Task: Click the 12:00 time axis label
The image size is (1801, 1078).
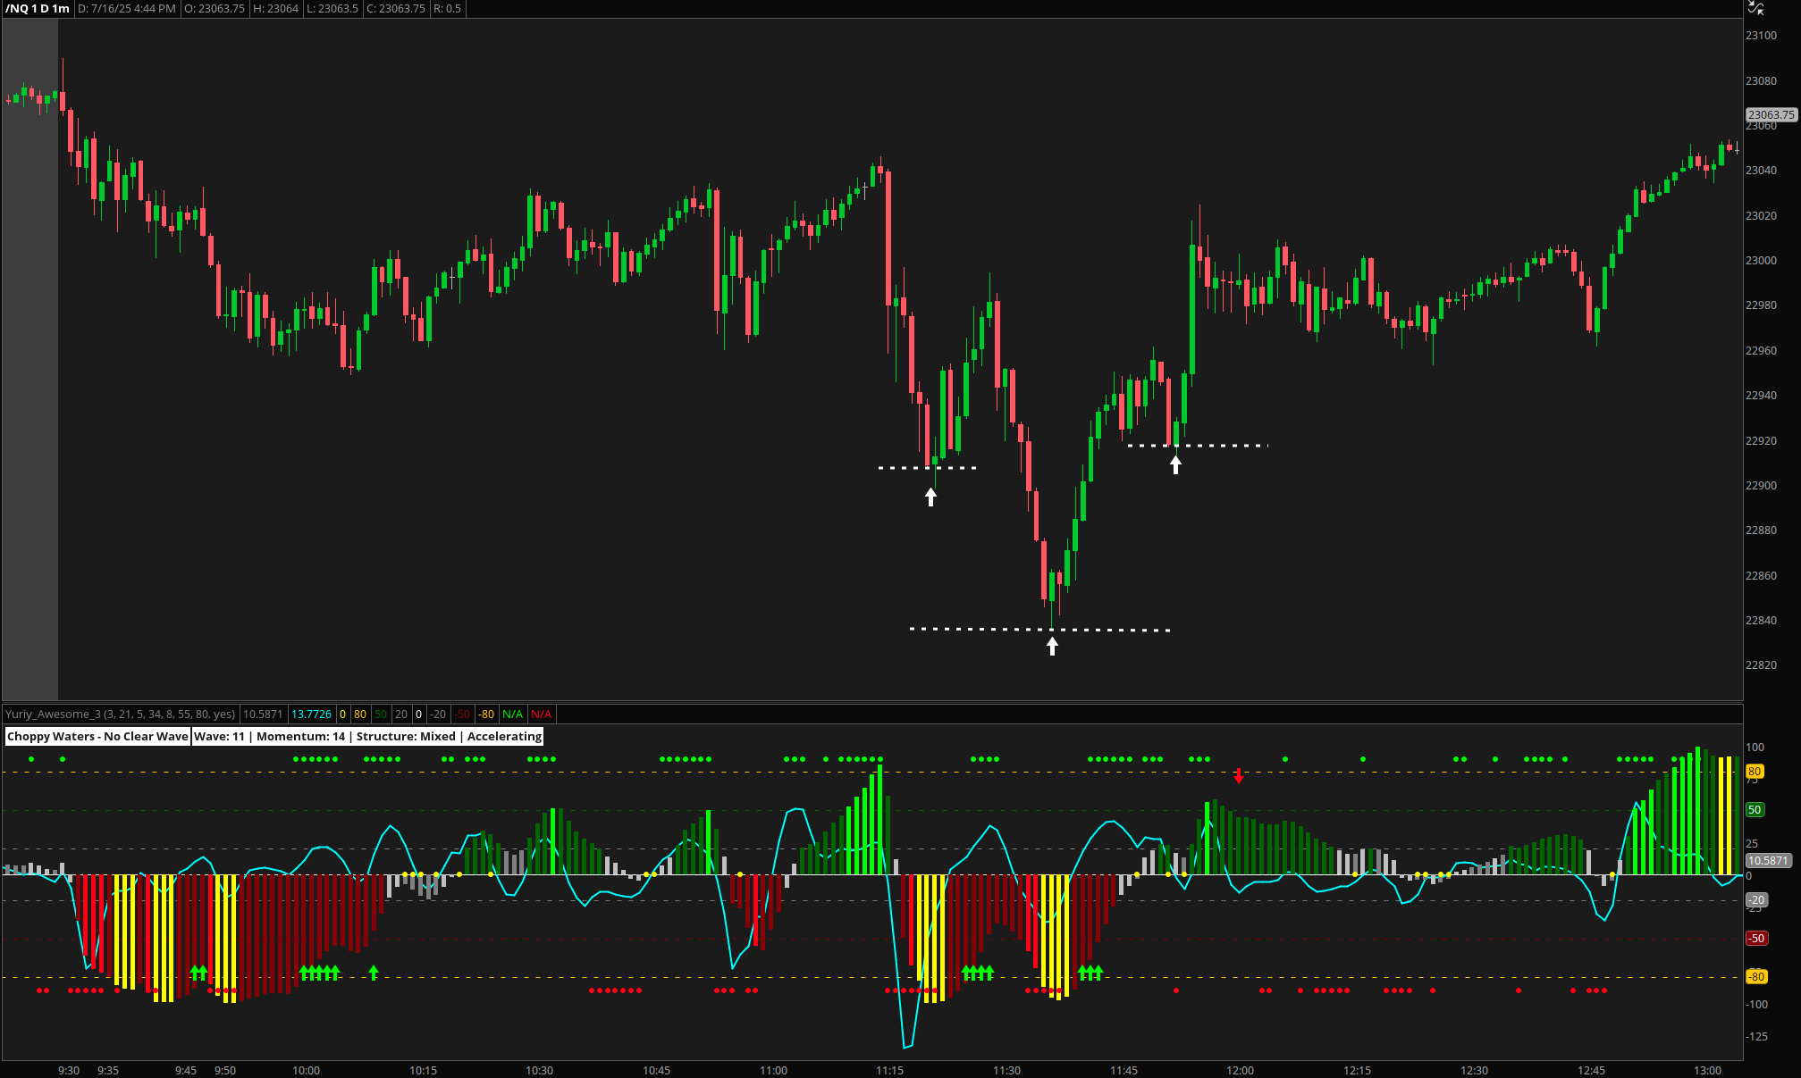Action: 1241,1070
